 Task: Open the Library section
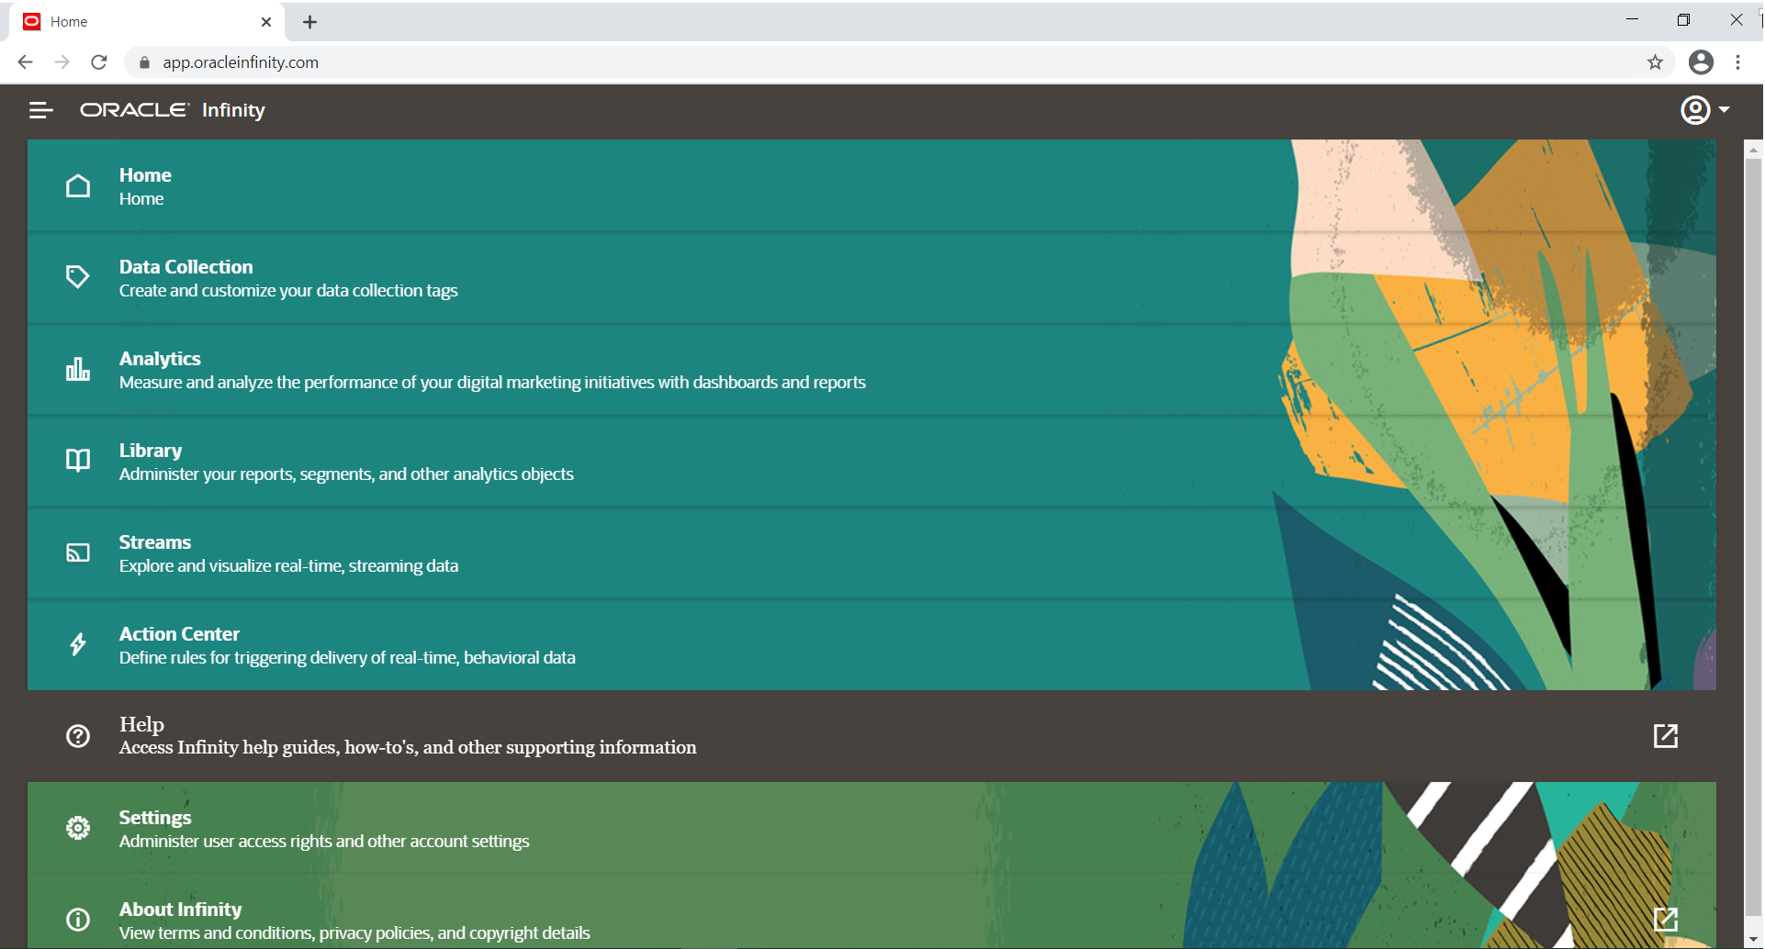coord(871,461)
